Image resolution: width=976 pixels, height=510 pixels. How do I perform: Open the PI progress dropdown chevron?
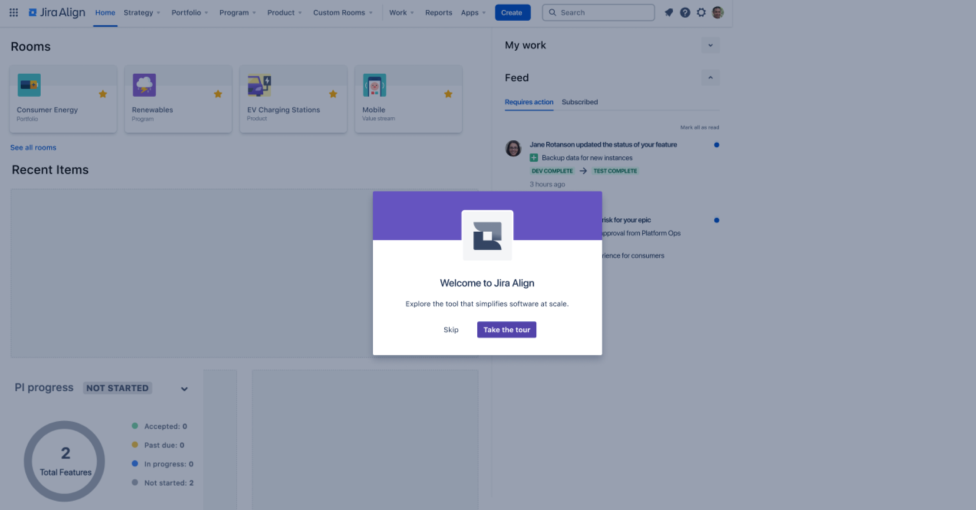(184, 389)
